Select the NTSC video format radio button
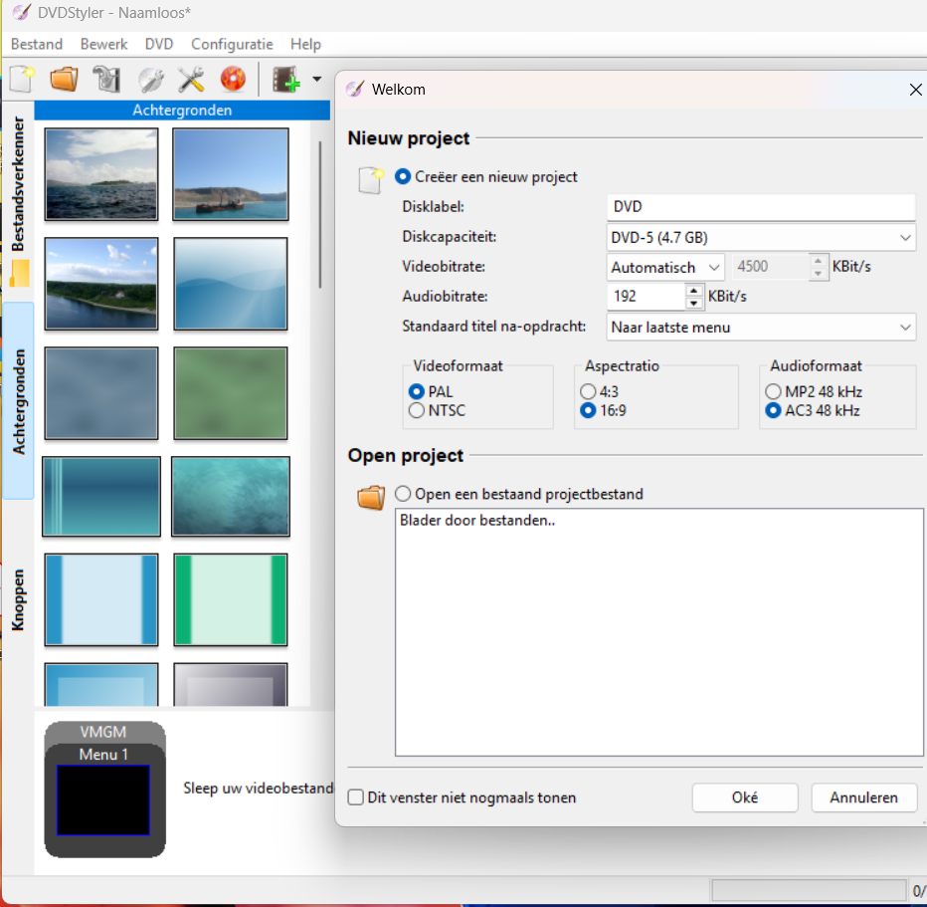 (417, 410)
